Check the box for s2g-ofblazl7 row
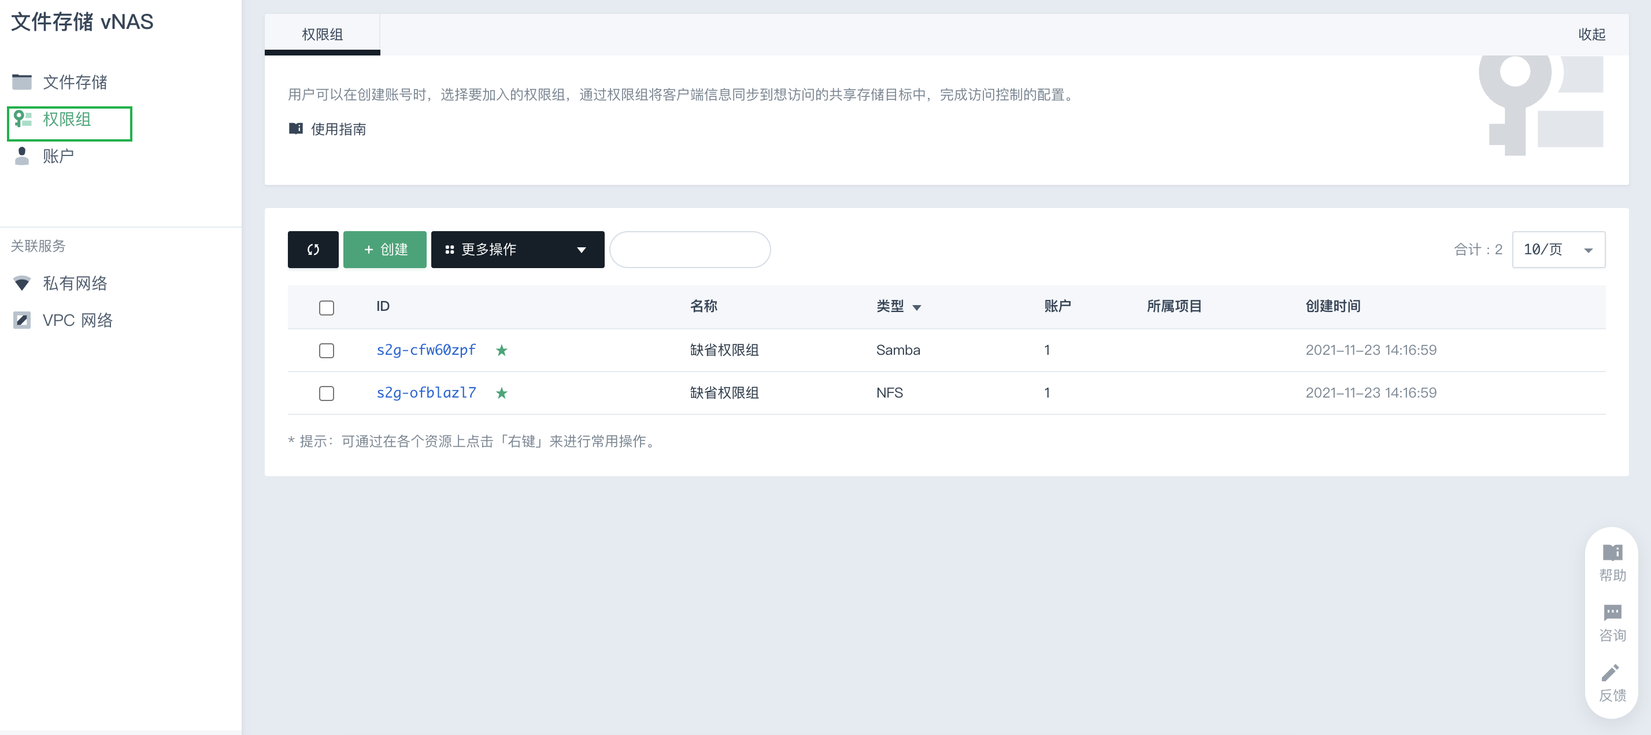Image resolution: width=1651 pixels, height=735 pixels. point(326,393)
